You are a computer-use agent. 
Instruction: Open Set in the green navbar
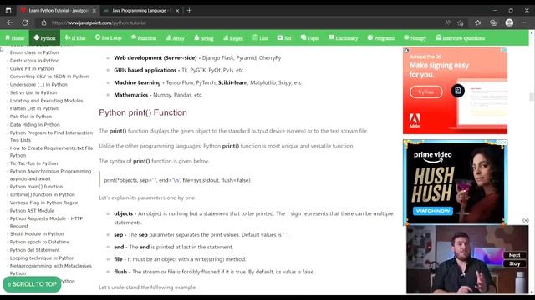point(284,38)
